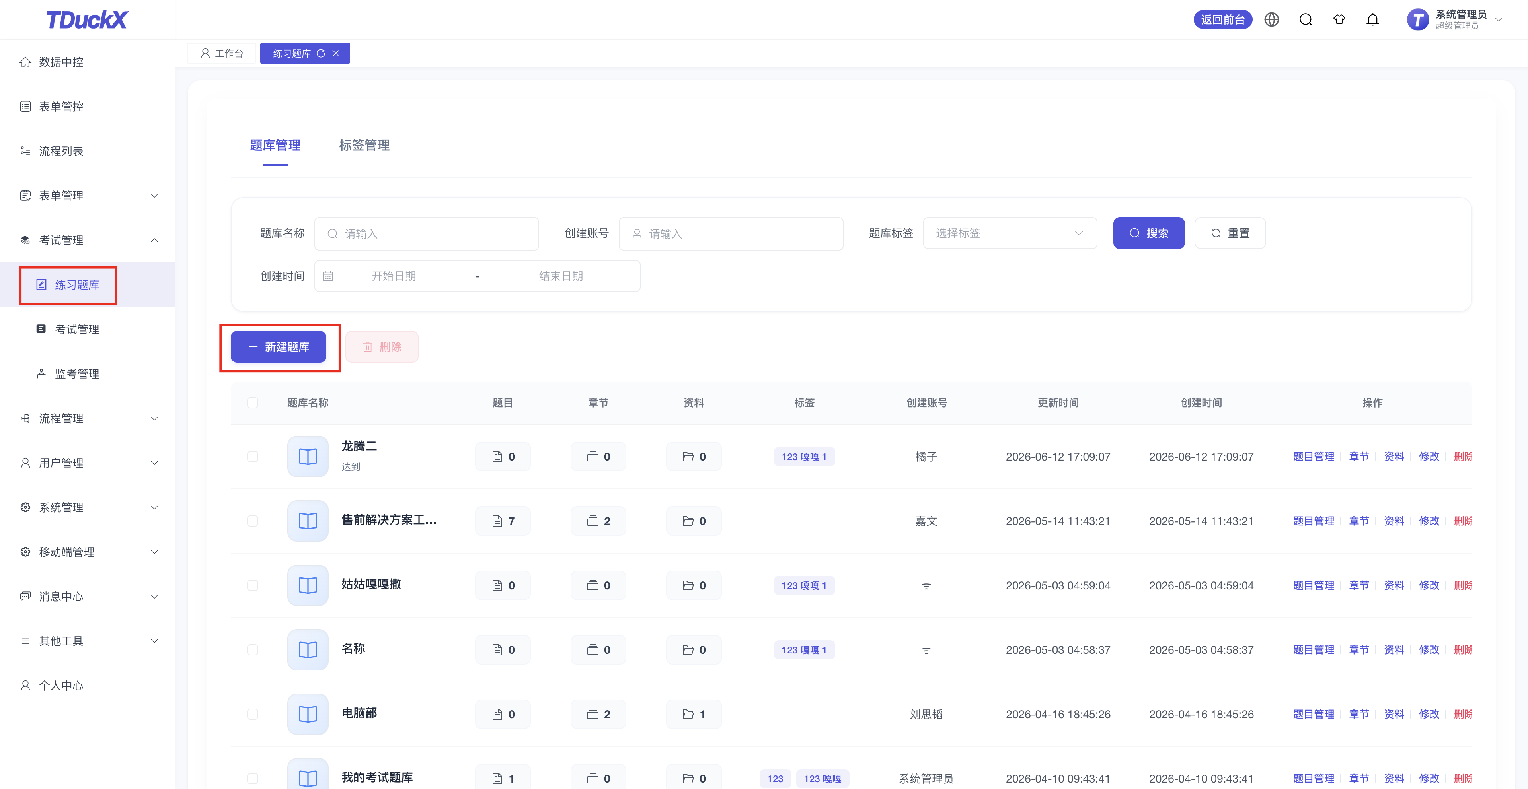The width and height of the screenshot is (1528, 789).
Task: Expand 流程管理 sidebar menu
Action: [x=87, y=418]
